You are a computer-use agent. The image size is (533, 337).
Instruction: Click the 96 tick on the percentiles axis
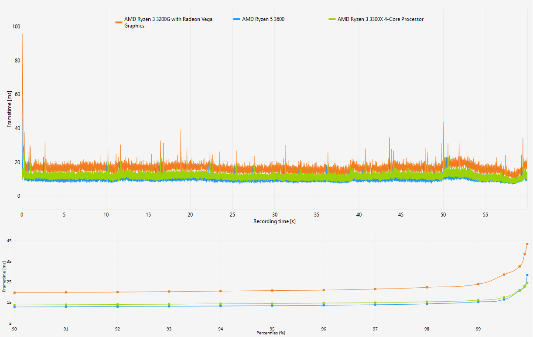[x=324, y=328]
